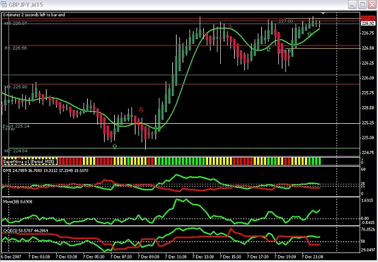The width and height of the screenshot is (378, 262).
Task: Select the M3: 225.90 level label
Action: pyautogui.click(x=16, y=87)
